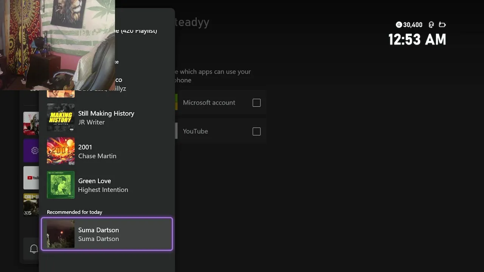Open the Settings gear tile
The height and width of the screenshot is (272, 484).
(x=31, y=151)
